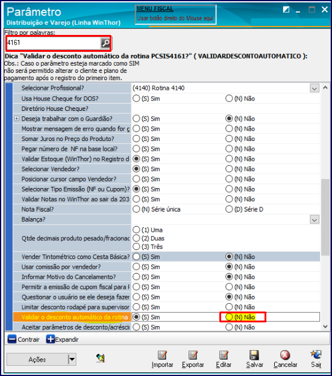Screen dimensions: 332x376
Task: Click the Selecionar Profissional row label
Action: click(53, 88)
